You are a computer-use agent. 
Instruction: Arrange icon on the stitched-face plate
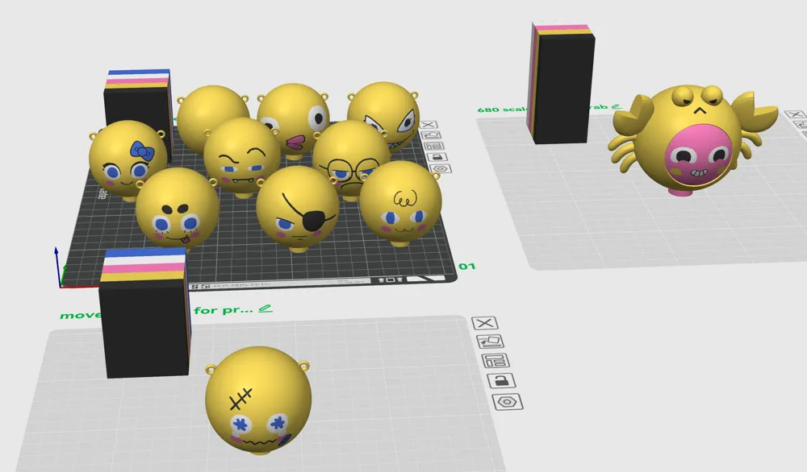click(x=495, y=361)
